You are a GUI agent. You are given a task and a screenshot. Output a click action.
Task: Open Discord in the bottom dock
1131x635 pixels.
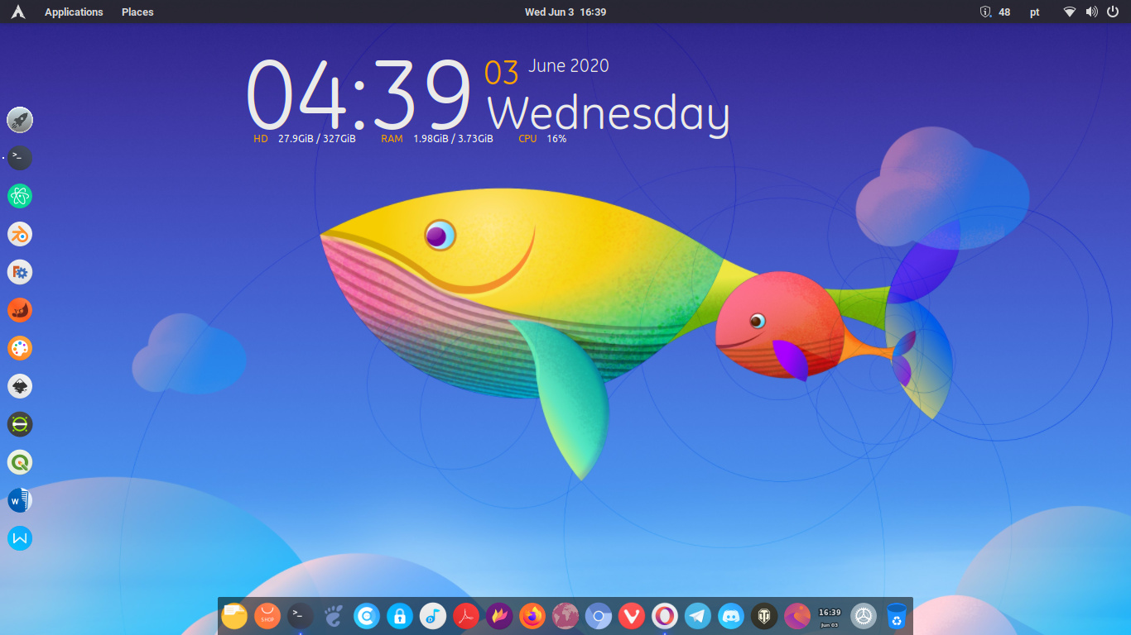(x=731, y=616)
